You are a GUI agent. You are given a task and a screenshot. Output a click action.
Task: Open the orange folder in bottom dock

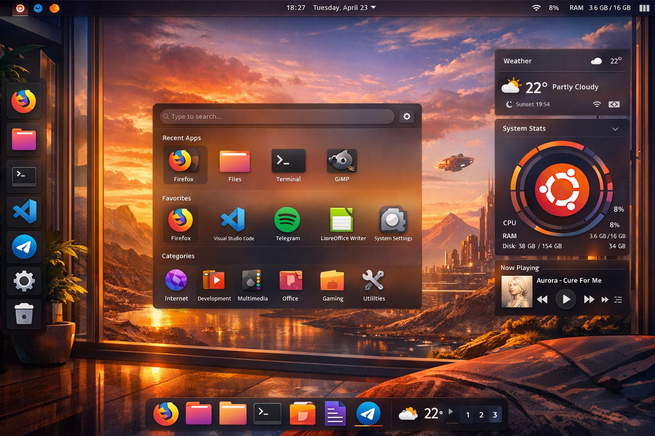tap(233, 413)
